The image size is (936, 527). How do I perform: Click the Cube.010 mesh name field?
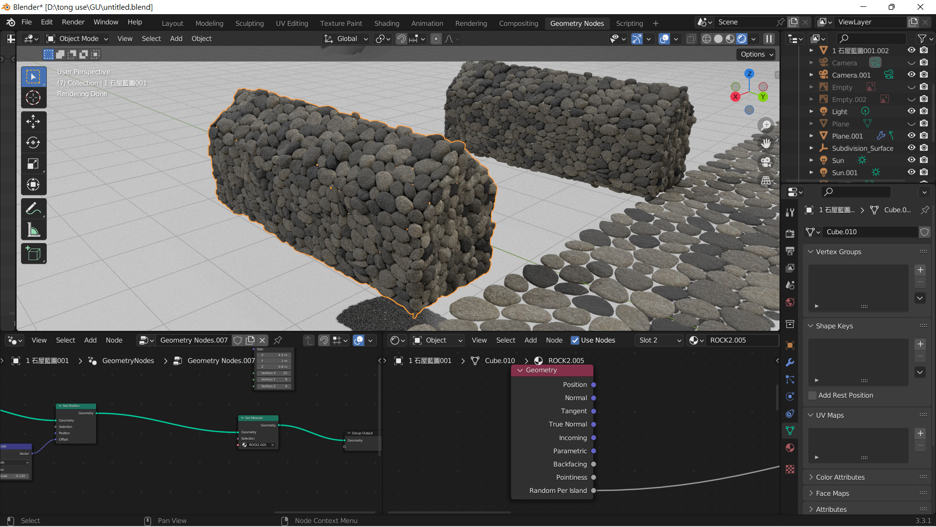pos(870,232)
